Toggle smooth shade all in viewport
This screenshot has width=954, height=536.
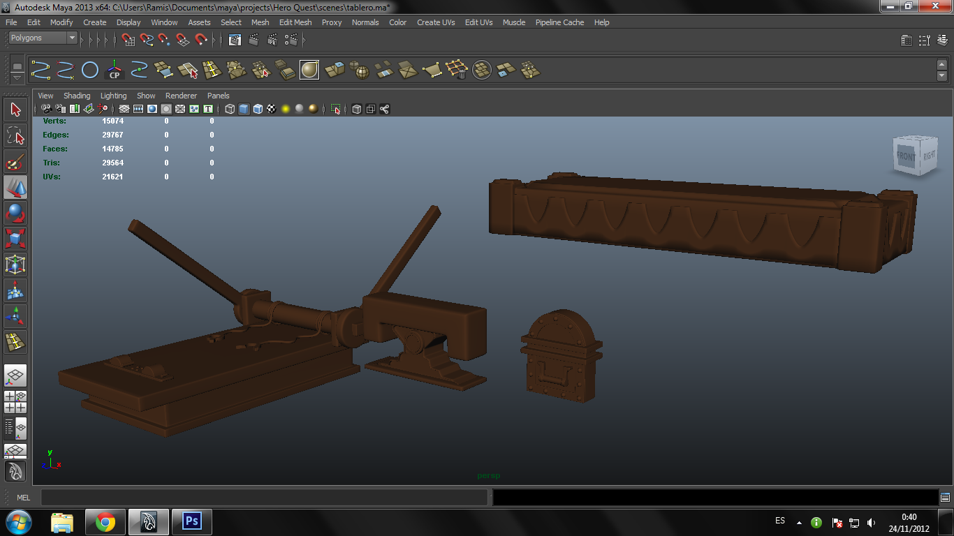click(x=244, y=109)
